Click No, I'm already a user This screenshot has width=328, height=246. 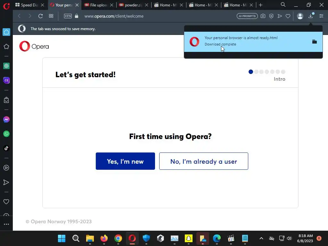[x=203, y=161]
